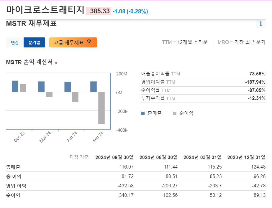Click the 2023년 12월 31일 column header
Image resolution: width=272 pixels, height=208 pixels.
246,157
